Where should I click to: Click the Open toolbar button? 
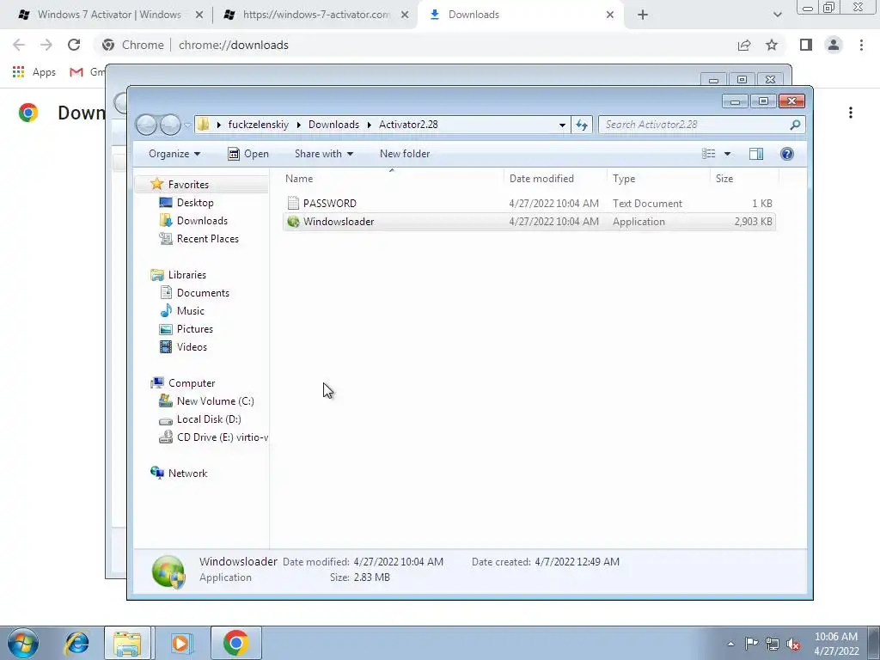[x=248, y=154]
